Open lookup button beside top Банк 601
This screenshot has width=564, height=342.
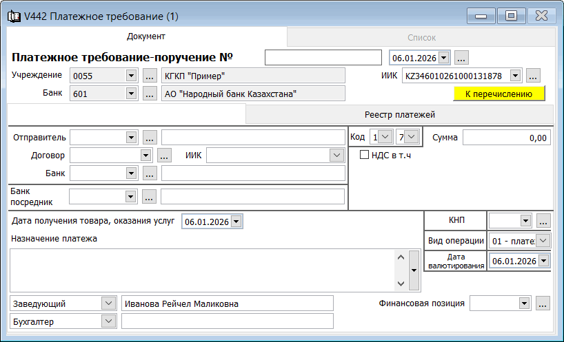pos(150,94)
